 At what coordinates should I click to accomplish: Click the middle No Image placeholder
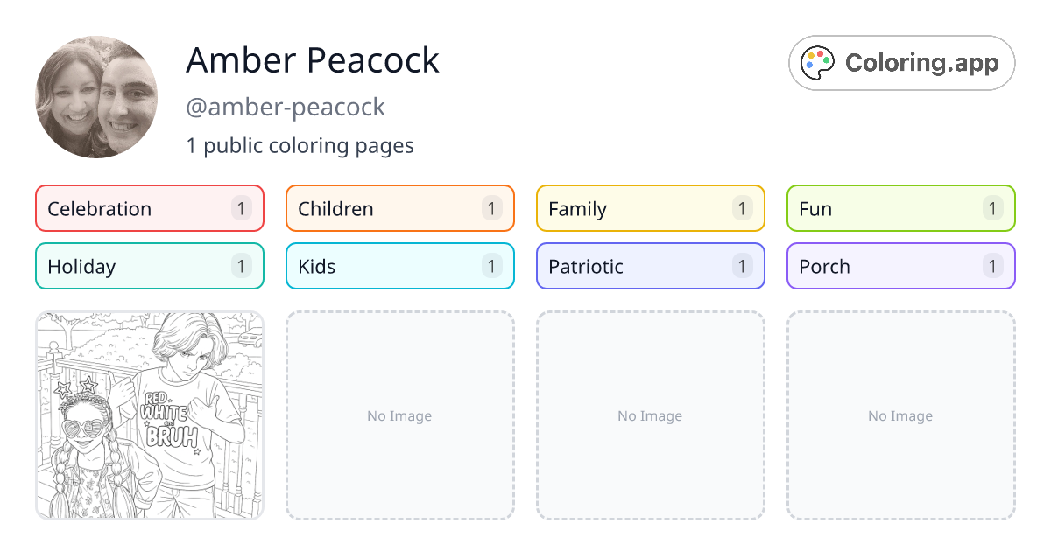(650, 415)
